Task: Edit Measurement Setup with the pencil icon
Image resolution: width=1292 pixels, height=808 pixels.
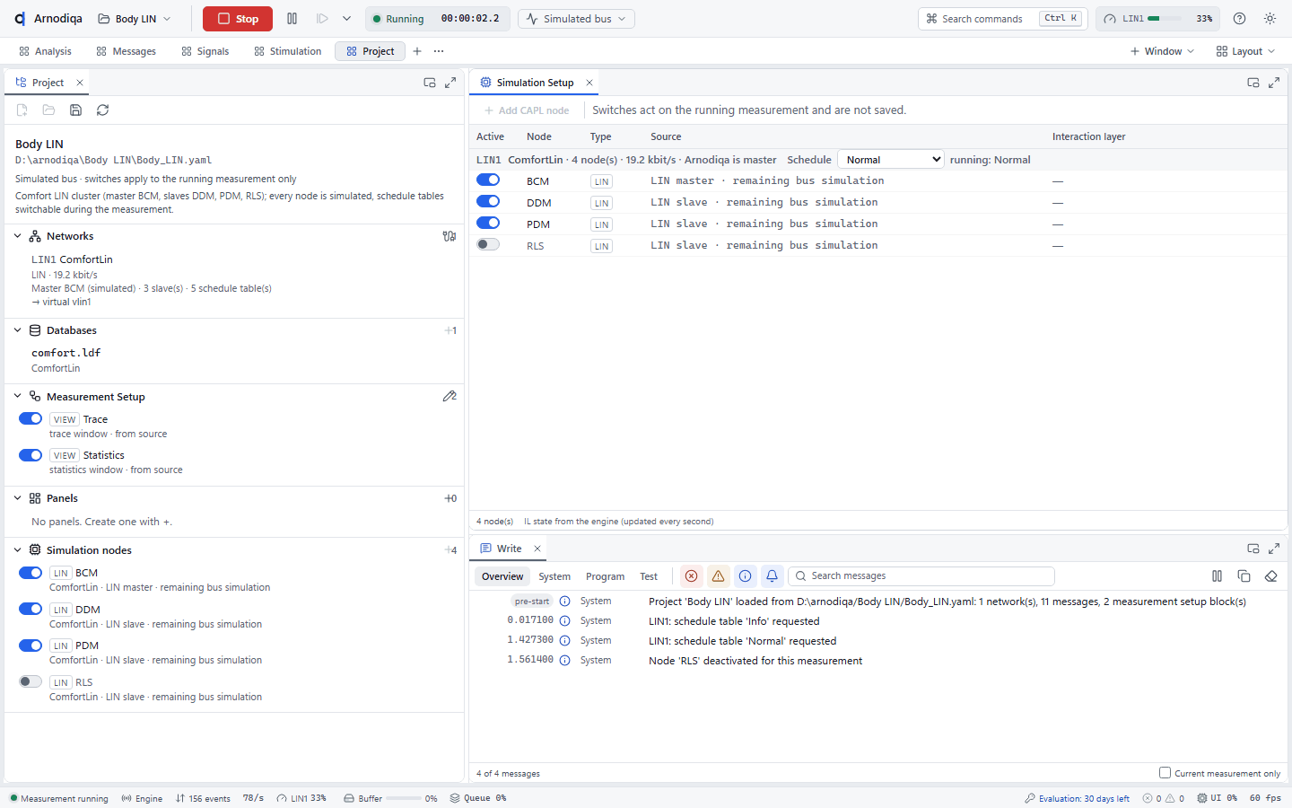Action: click(450, 396)
